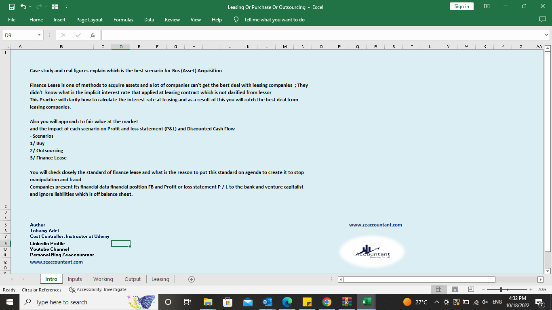Open the Help tab

click(x=217, y=20)
